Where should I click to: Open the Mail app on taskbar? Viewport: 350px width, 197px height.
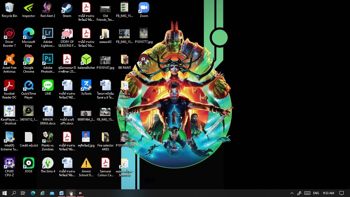pos(52,193)
